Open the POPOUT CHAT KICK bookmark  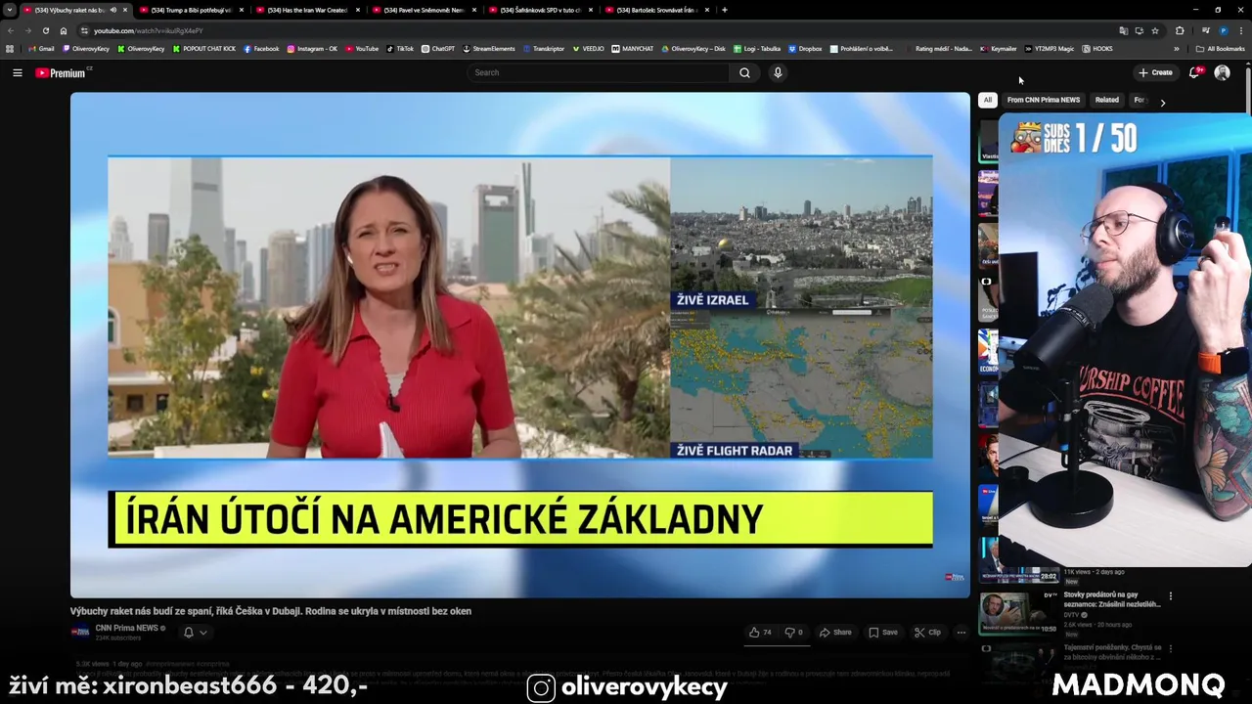[x=204, y=49]
